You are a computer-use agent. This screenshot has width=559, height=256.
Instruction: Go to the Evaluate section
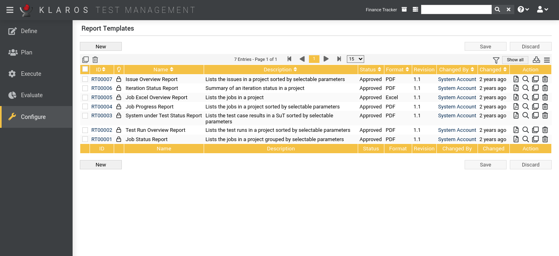pos(32,95)
